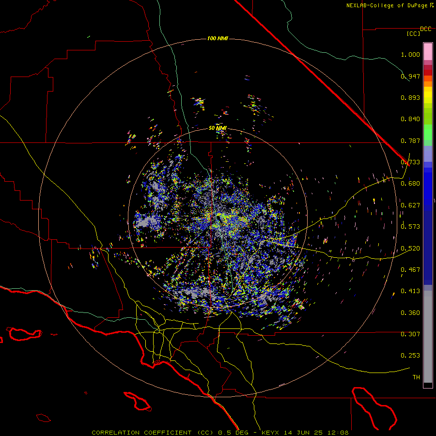The width and height of the screenshot is (436, 436).
Task: Click the 0.360 color scale value
Action: (410, 313)
